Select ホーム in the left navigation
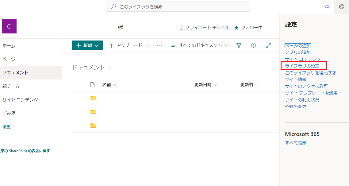Viewport: 349px width, 186px height. 9,46
